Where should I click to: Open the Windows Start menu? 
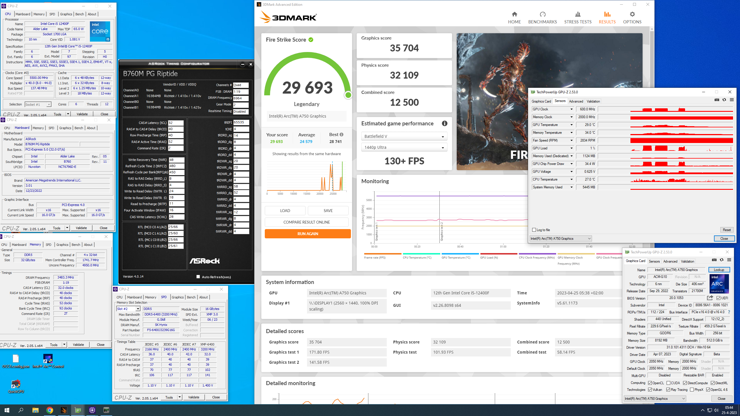click(x=7, y=410)
